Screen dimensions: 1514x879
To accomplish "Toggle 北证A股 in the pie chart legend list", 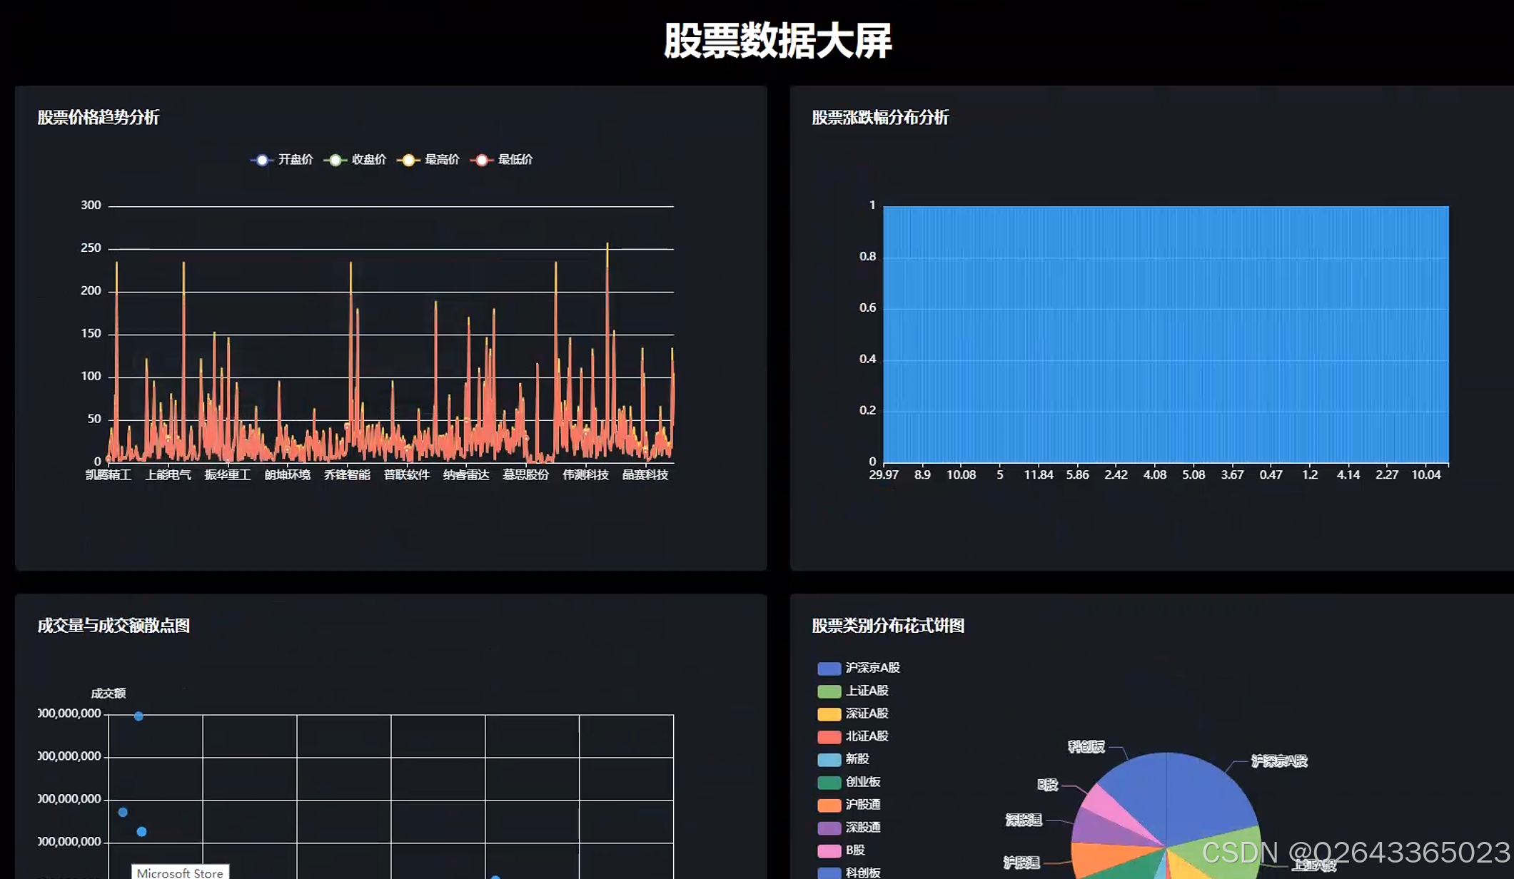I will pos(853,737).
